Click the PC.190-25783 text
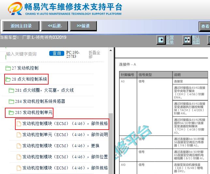Screen dimensions: 210x174 click(73, 55)
